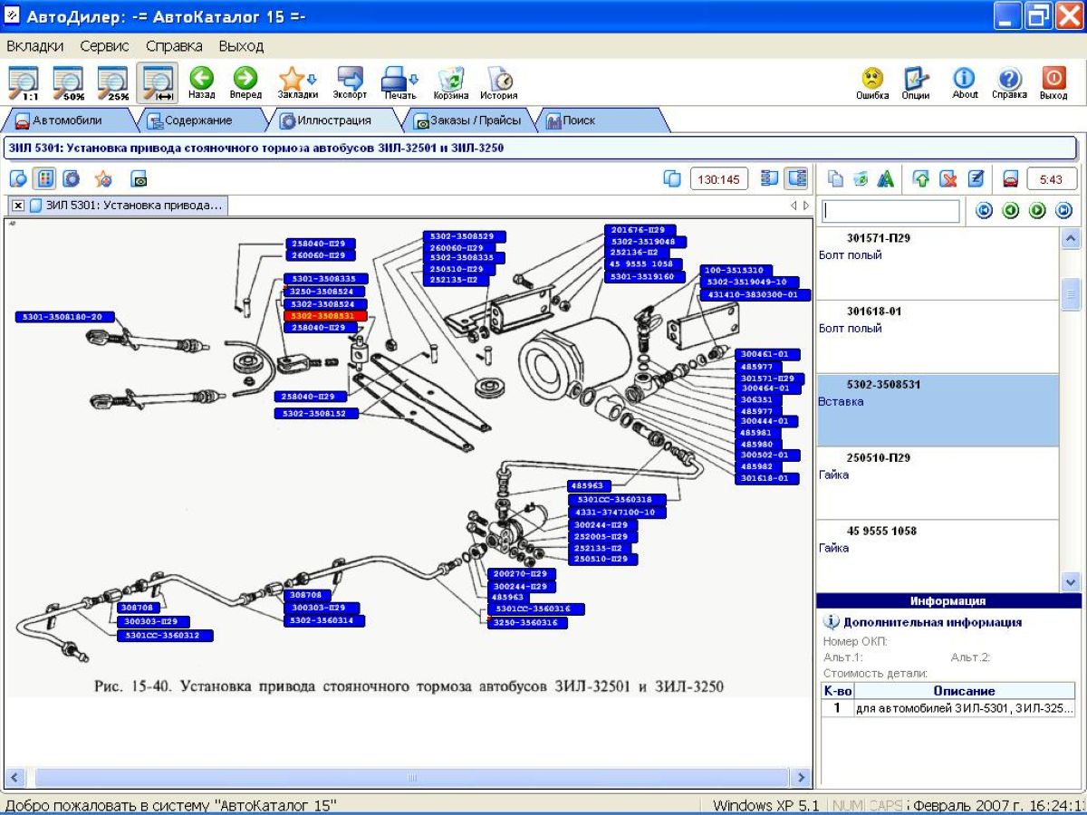Screen dimensions: 1087x815
Task: Click the magnifier icon in illustration toolbar
Action: coord(18,179)
